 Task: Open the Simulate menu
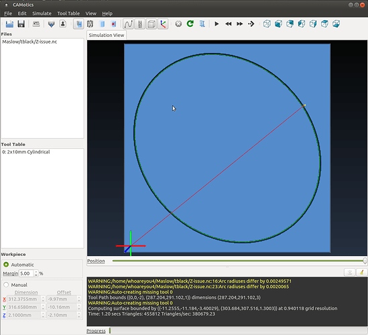(x=42, y=13)
